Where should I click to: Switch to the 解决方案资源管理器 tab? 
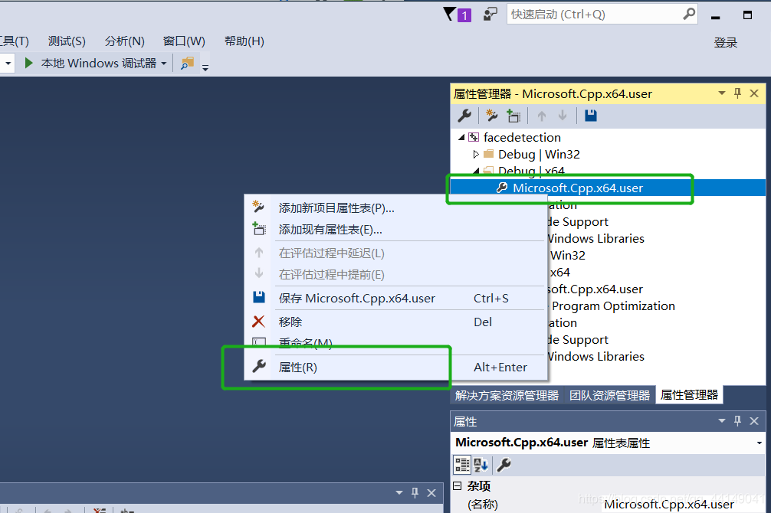[x=507, y=396]
